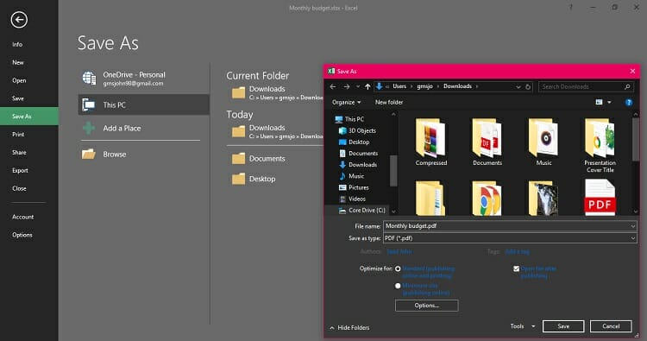Open the folder showing Chrome logos

point(487,199)
